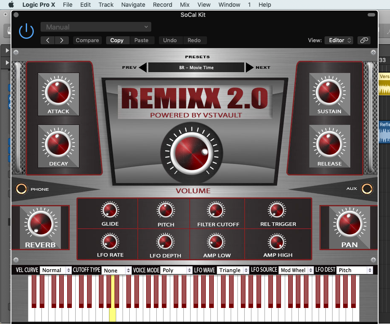390x324 pixels.
Task: Go to next plugin setting arrow
Action: pyautogui.click(x=62, y=40)
